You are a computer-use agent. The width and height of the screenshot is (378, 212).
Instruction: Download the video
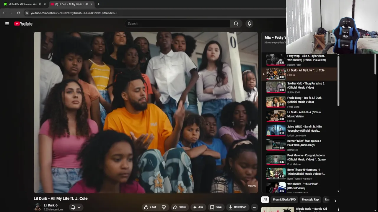point(237,207)
